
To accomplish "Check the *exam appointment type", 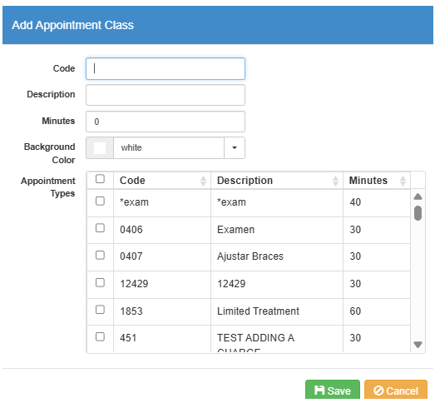I will (x=100, y=201).
